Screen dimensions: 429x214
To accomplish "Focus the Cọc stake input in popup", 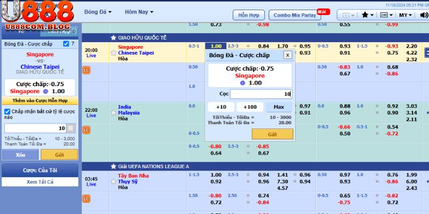I will 261,94.
